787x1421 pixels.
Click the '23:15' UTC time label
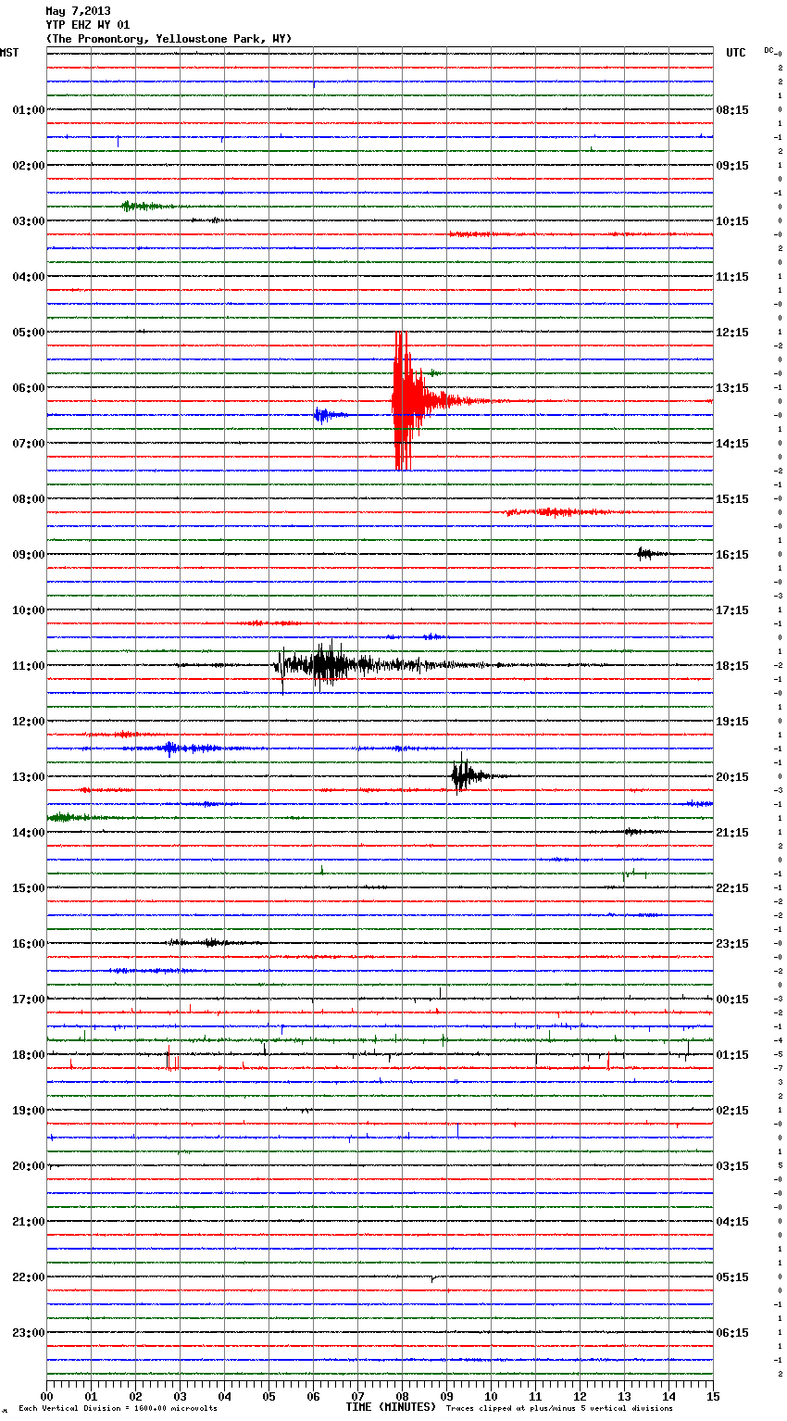pyautogui.click(x=732, y=944)
